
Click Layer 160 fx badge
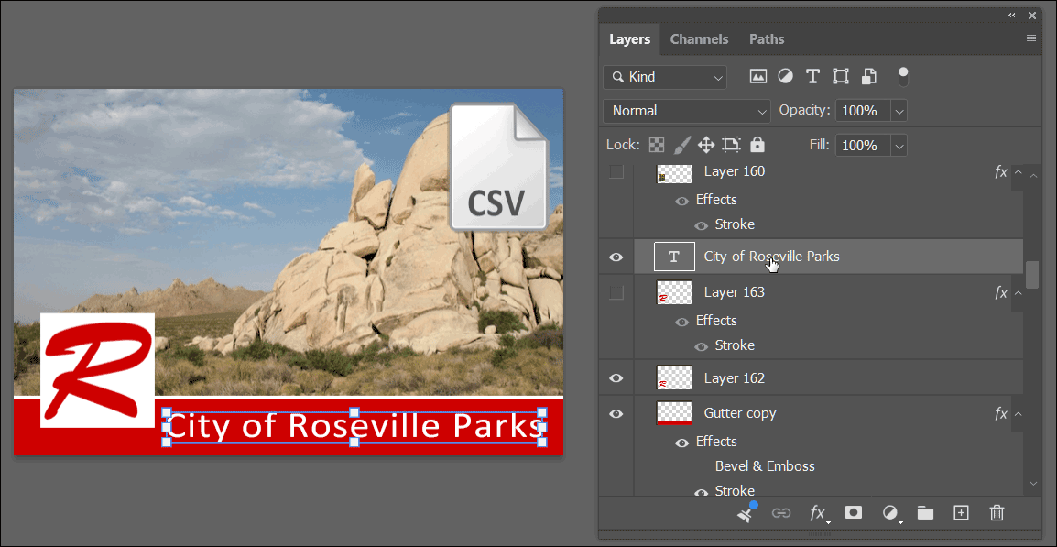[x=1001, y=171]
